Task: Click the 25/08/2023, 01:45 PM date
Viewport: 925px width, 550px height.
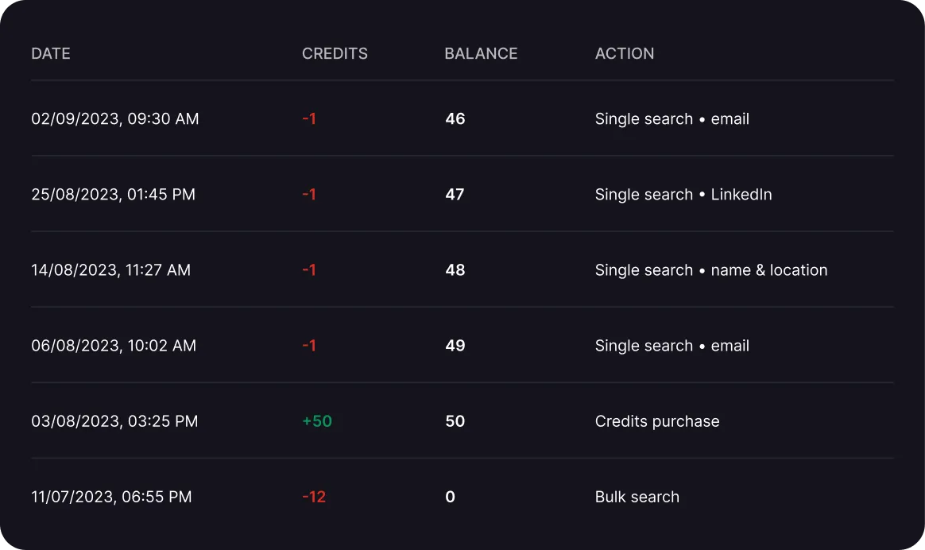Action: pyautogui.click(x=114, y=195)
